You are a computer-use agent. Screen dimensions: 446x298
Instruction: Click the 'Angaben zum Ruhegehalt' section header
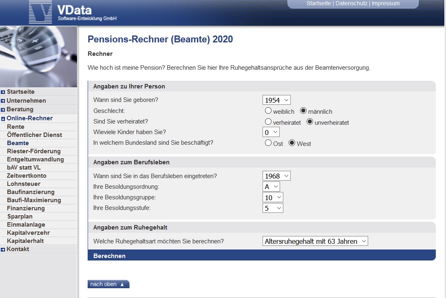tap(130, 227)
